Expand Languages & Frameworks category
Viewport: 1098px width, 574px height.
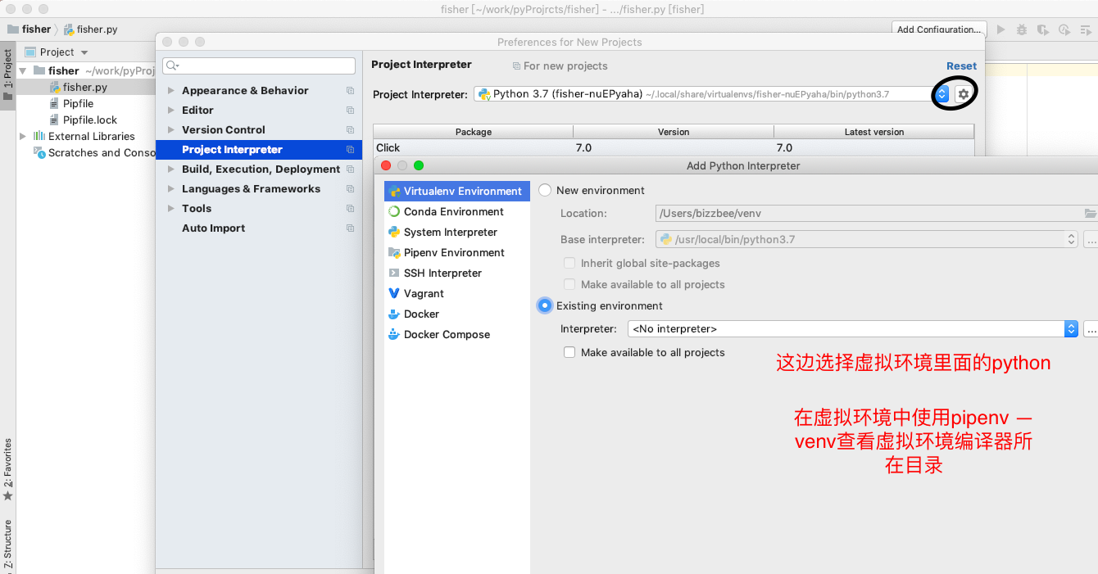(x=171, y=189)
